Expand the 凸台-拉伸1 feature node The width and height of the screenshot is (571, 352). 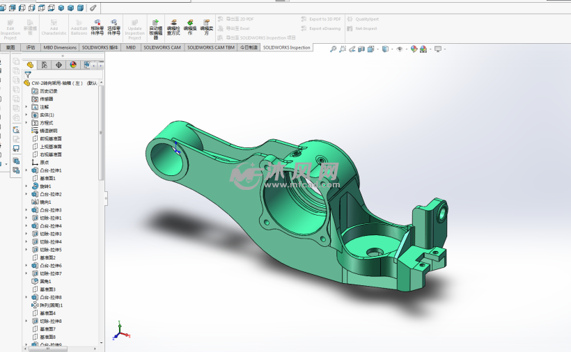point(26,170)
